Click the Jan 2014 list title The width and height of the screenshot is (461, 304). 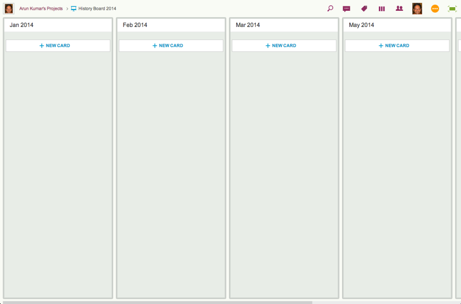22,25
